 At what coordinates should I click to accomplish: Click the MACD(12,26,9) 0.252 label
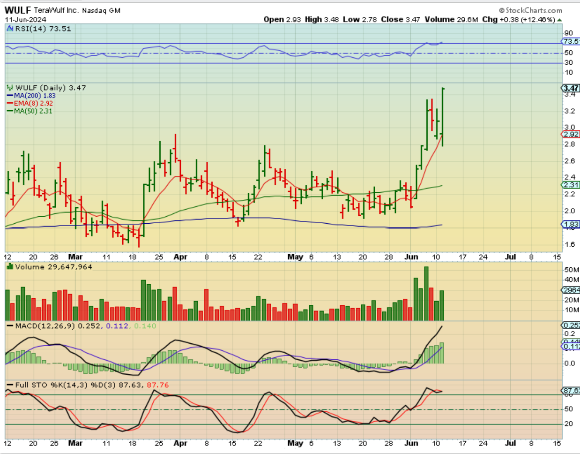point(58,325)
